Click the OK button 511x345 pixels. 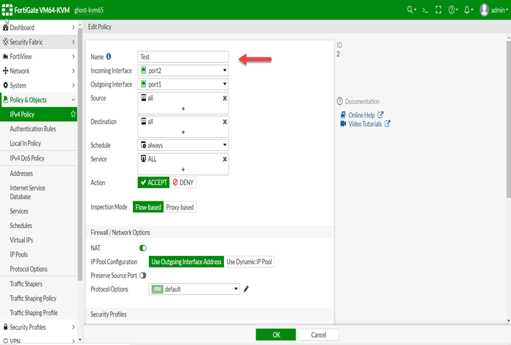click(x=276, y=334)
